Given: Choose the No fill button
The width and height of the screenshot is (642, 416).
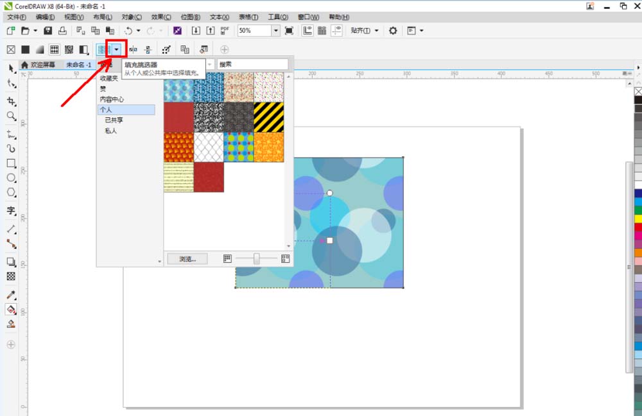Looking at the screenshot, I should pos(11,49).
